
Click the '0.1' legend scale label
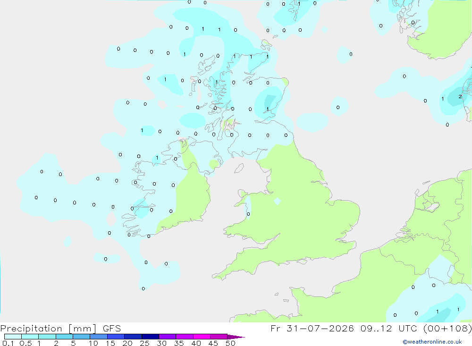tap(8, 343)
